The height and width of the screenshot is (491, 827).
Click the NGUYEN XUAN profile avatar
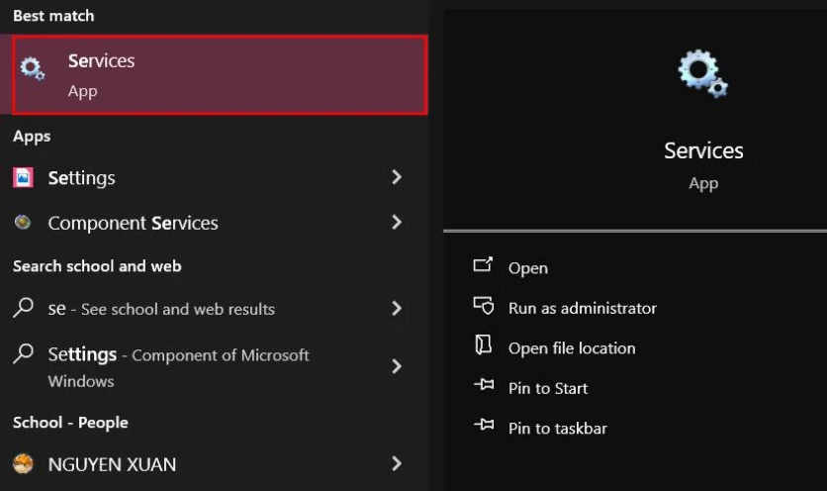click(x=23, y=463)
